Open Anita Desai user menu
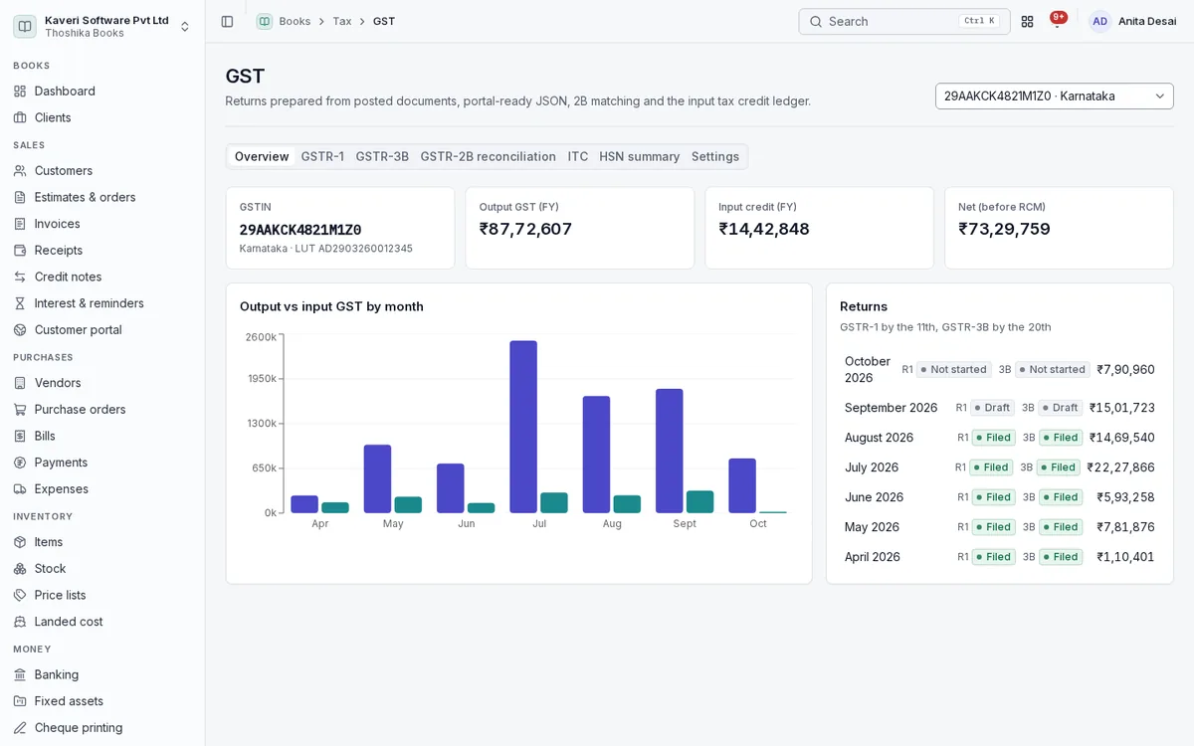Screen dimensions: 1194x746 1132,21
